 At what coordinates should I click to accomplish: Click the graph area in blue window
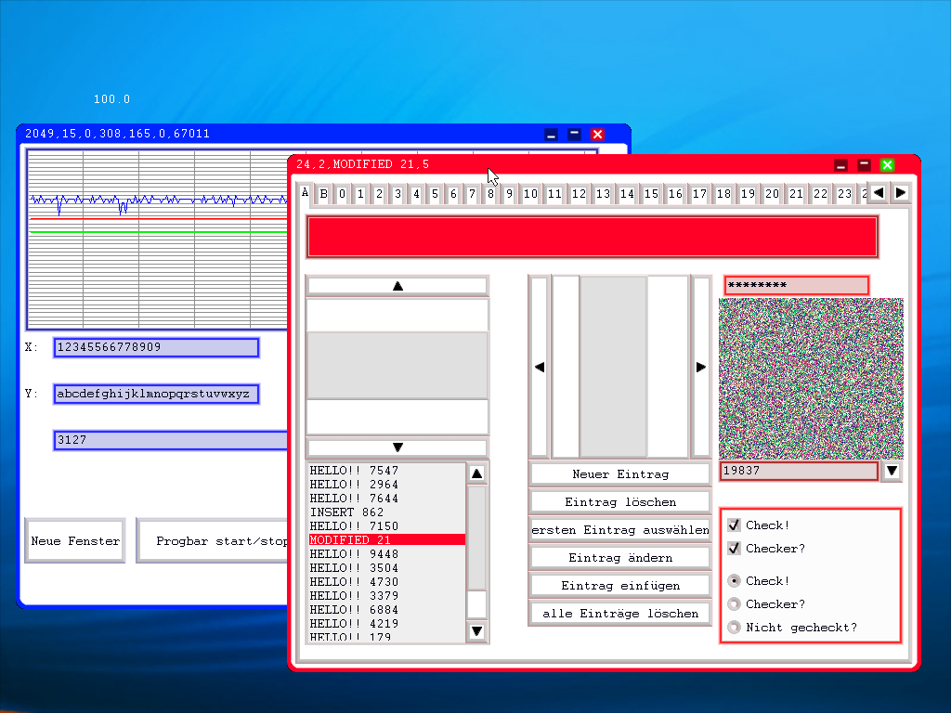(x=157, y=240)
